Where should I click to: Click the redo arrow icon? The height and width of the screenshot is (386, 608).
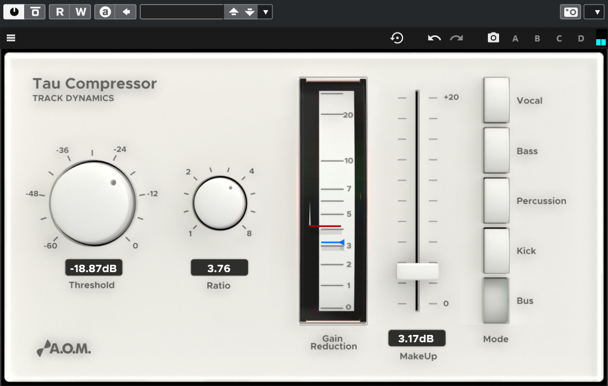pos(456,38)
